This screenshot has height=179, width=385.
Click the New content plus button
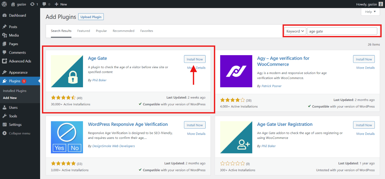61,4
